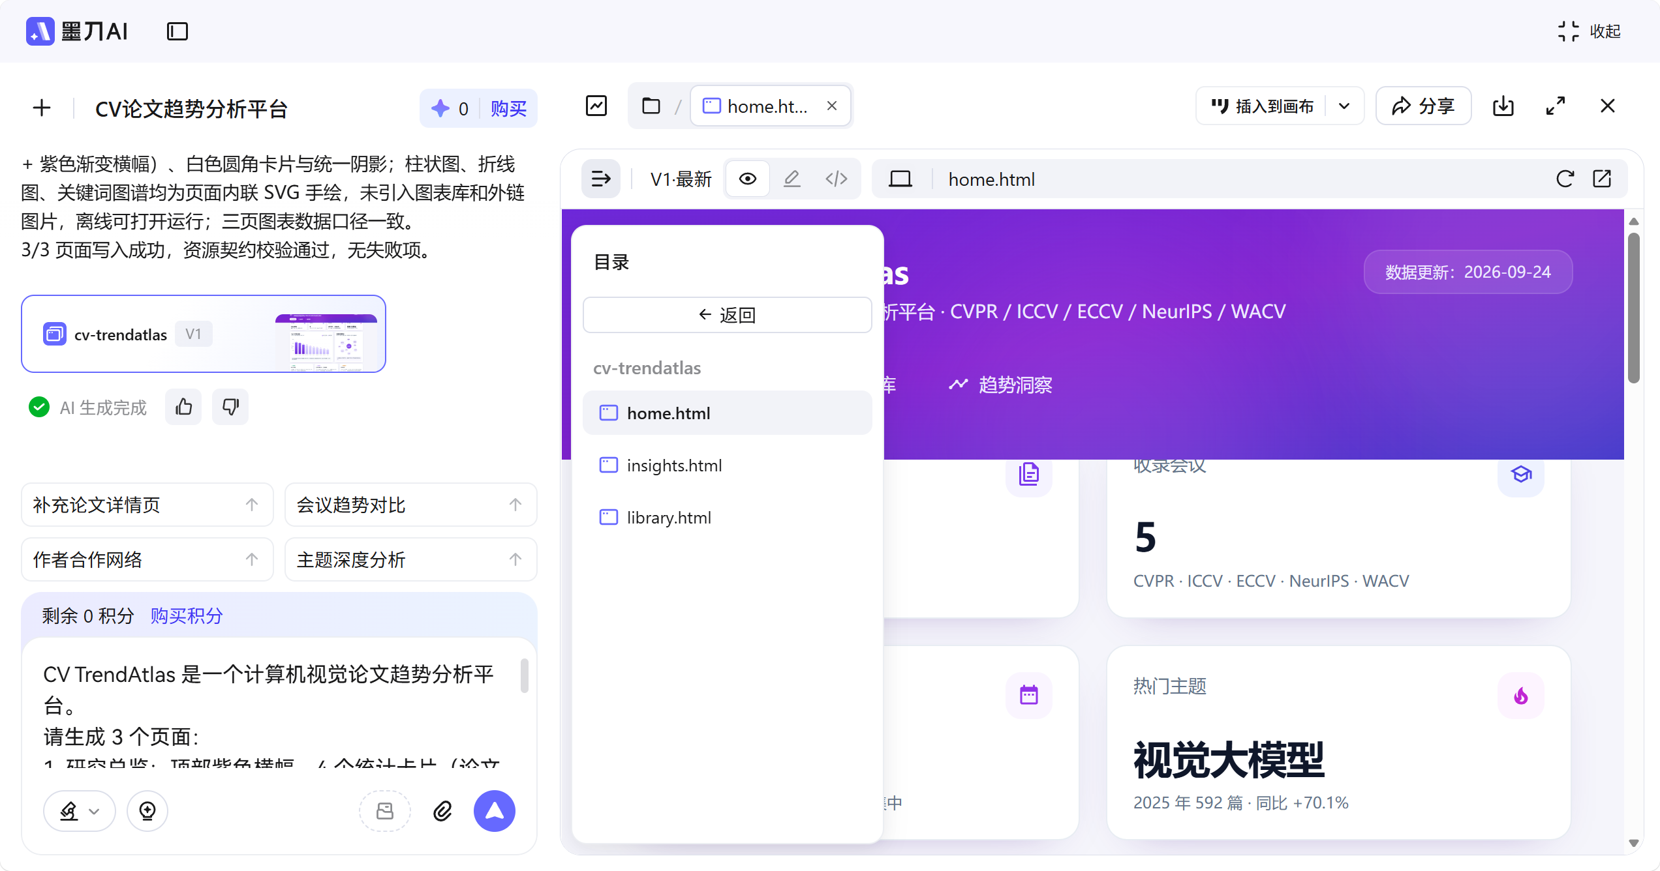Click 插入到画布 button
This screenshot has width=1660, height=871.
point(1262,106)
